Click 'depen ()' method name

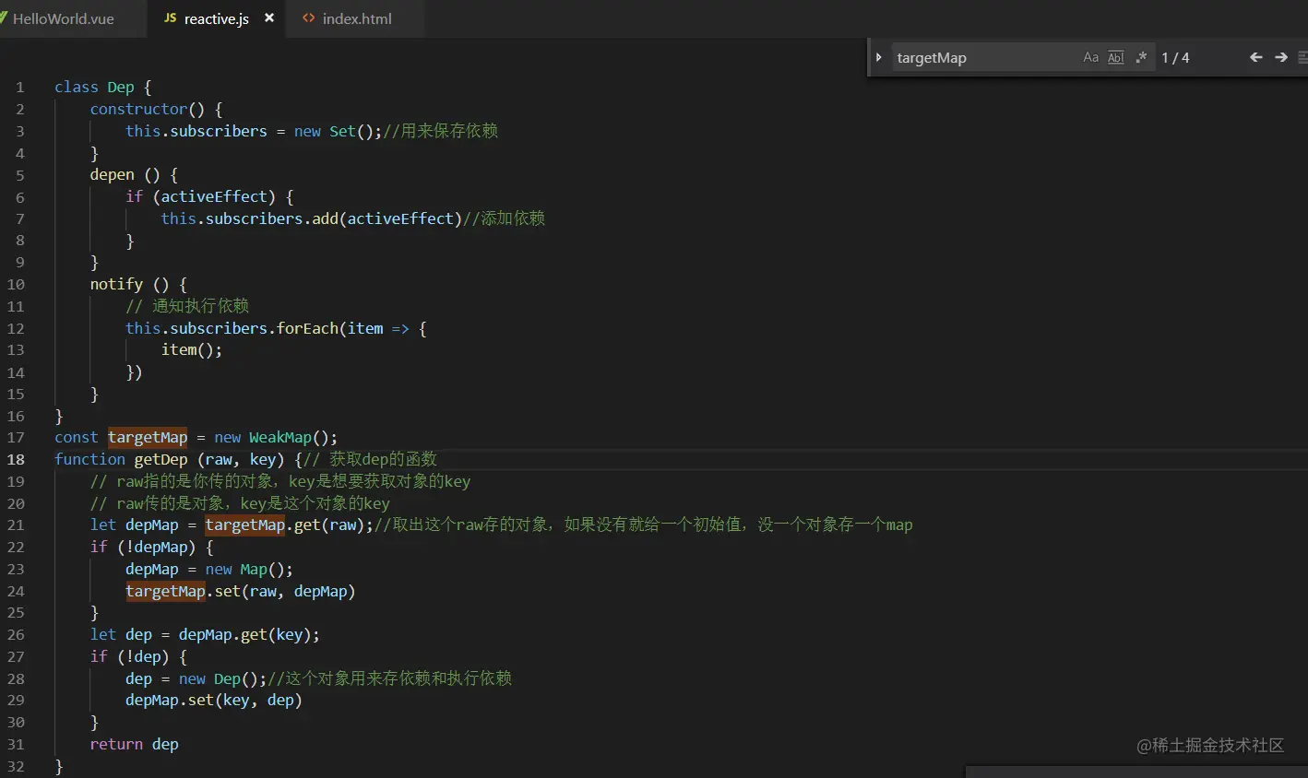pyautogui.click(x=125, y=174)
